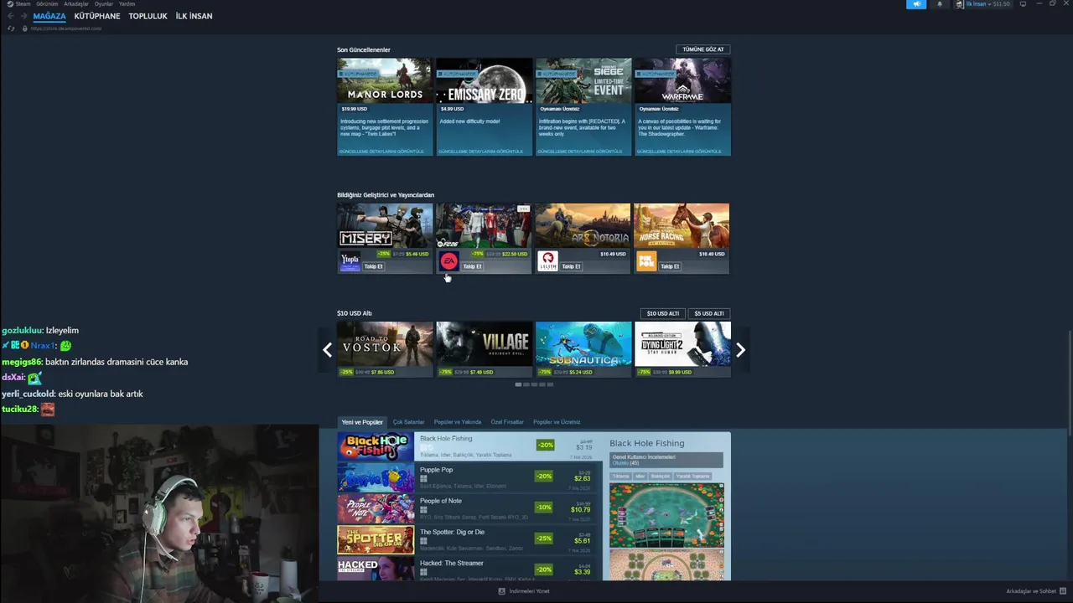Image resolution: width=1073 pixels, height=603 pixels.
Task: Click the store URL address field
Action: [x=66, y=28]
